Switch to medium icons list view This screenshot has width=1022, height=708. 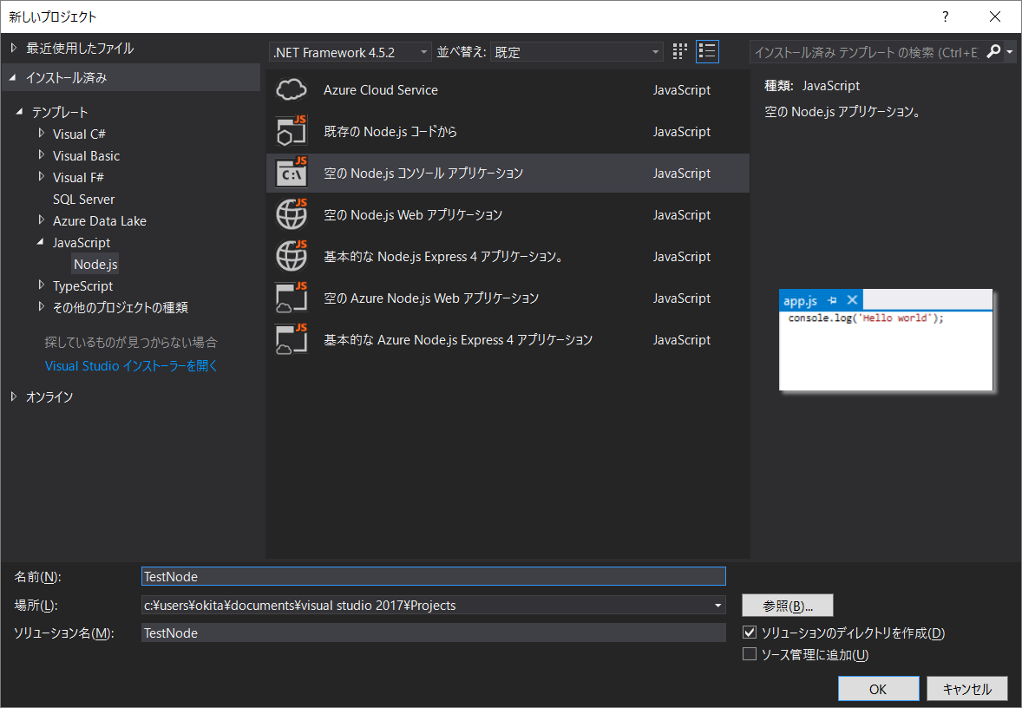tap(707, 51)
